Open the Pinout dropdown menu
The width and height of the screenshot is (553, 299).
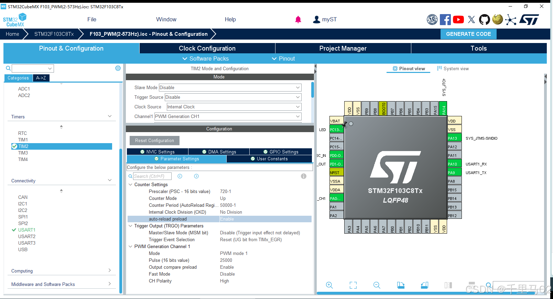pos(283,58)
